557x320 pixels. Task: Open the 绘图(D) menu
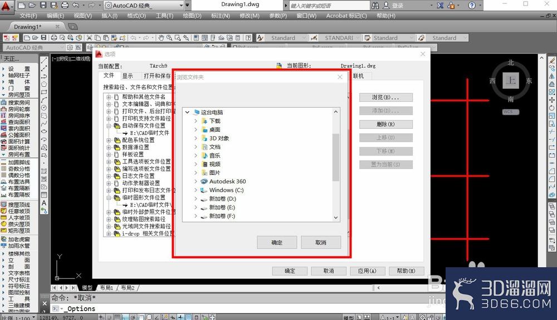pos(192,16)
